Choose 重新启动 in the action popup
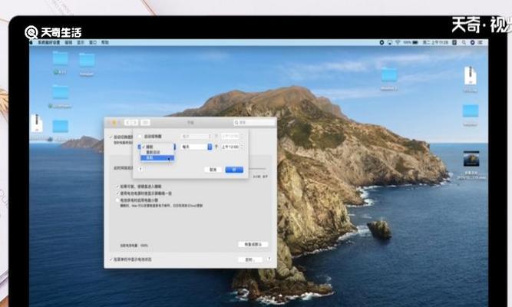 (x=157, y=152)
